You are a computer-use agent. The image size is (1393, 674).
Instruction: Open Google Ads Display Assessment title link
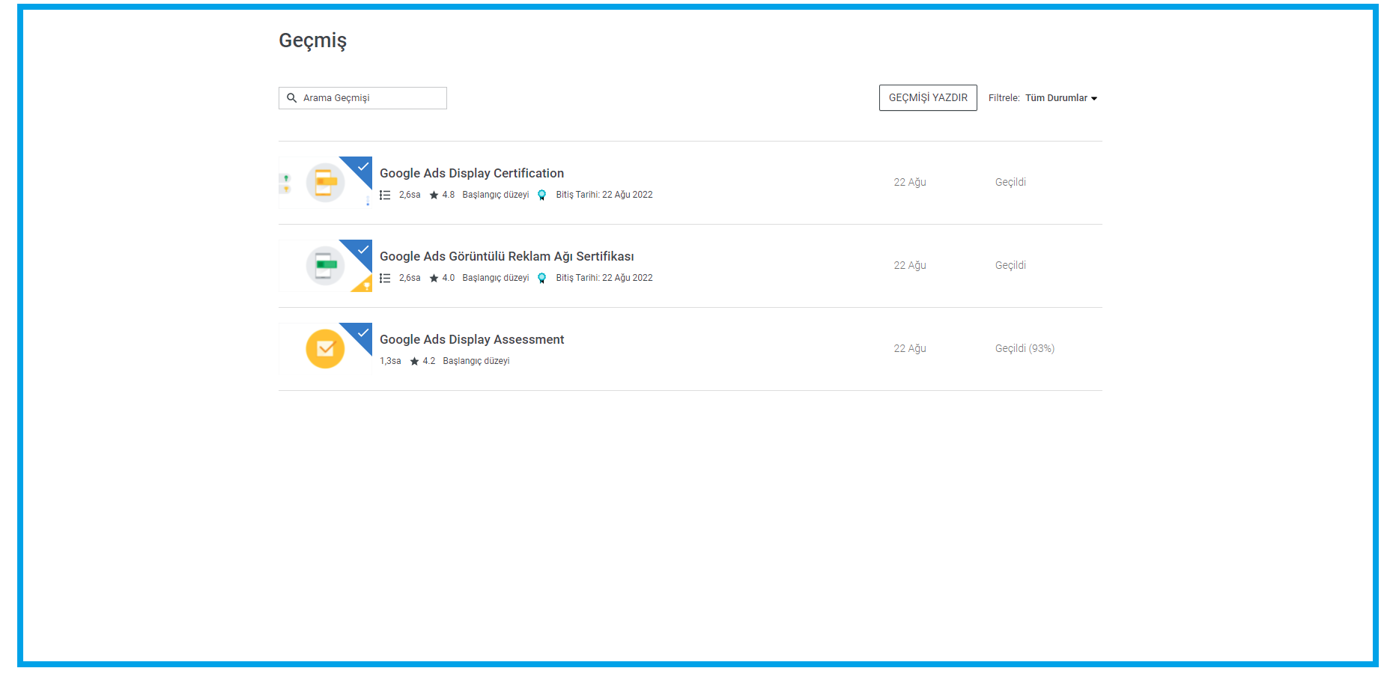pyautogui.click(x=472, y=339)
